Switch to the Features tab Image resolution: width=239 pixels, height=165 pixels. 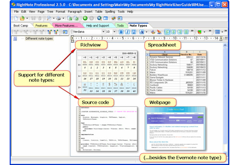41,26
